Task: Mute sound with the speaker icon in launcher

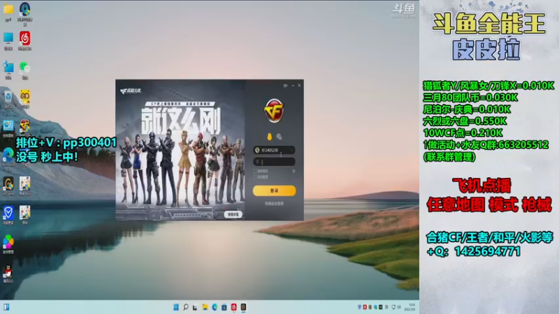Action: coord(285,85)
